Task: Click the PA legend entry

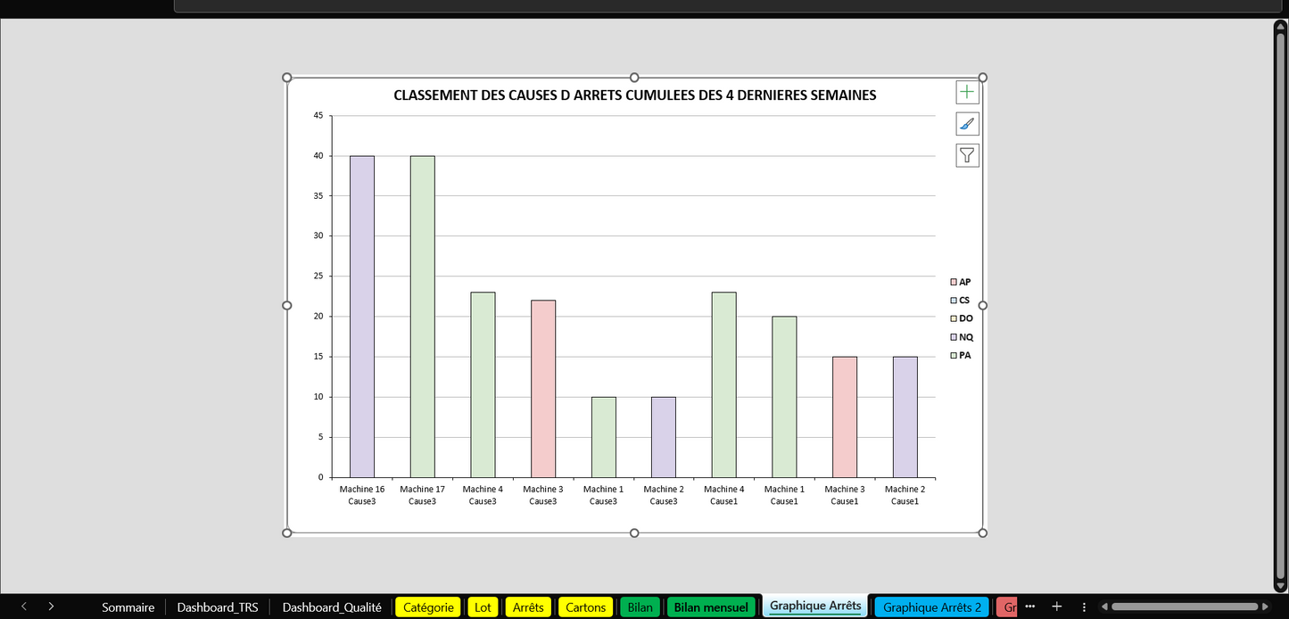Action: 964,355
